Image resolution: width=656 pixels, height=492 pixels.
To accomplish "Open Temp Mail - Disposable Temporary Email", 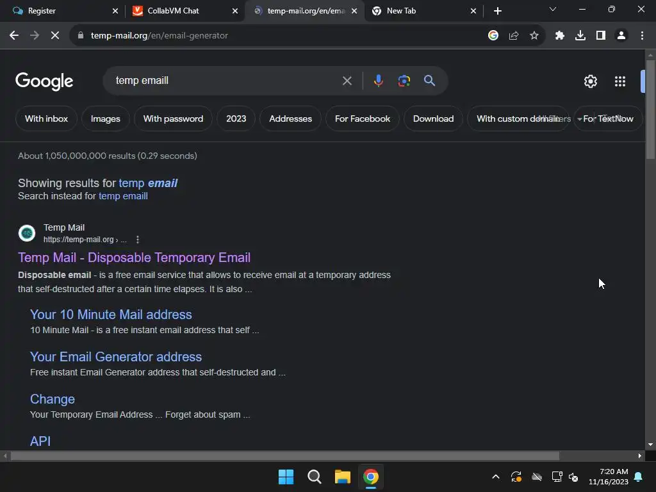I will coord(135,258).
